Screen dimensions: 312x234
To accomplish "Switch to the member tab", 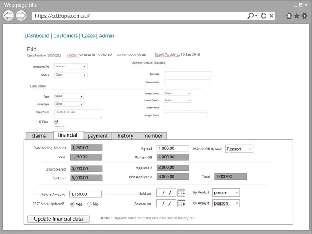I will click(153, 136).
